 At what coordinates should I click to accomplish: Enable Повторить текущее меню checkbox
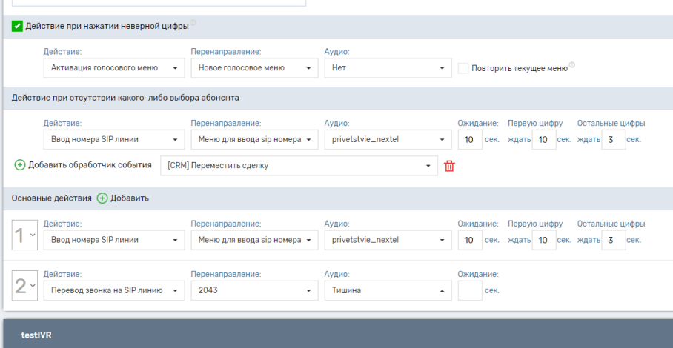pyautogui.click(x=463, y=68)
